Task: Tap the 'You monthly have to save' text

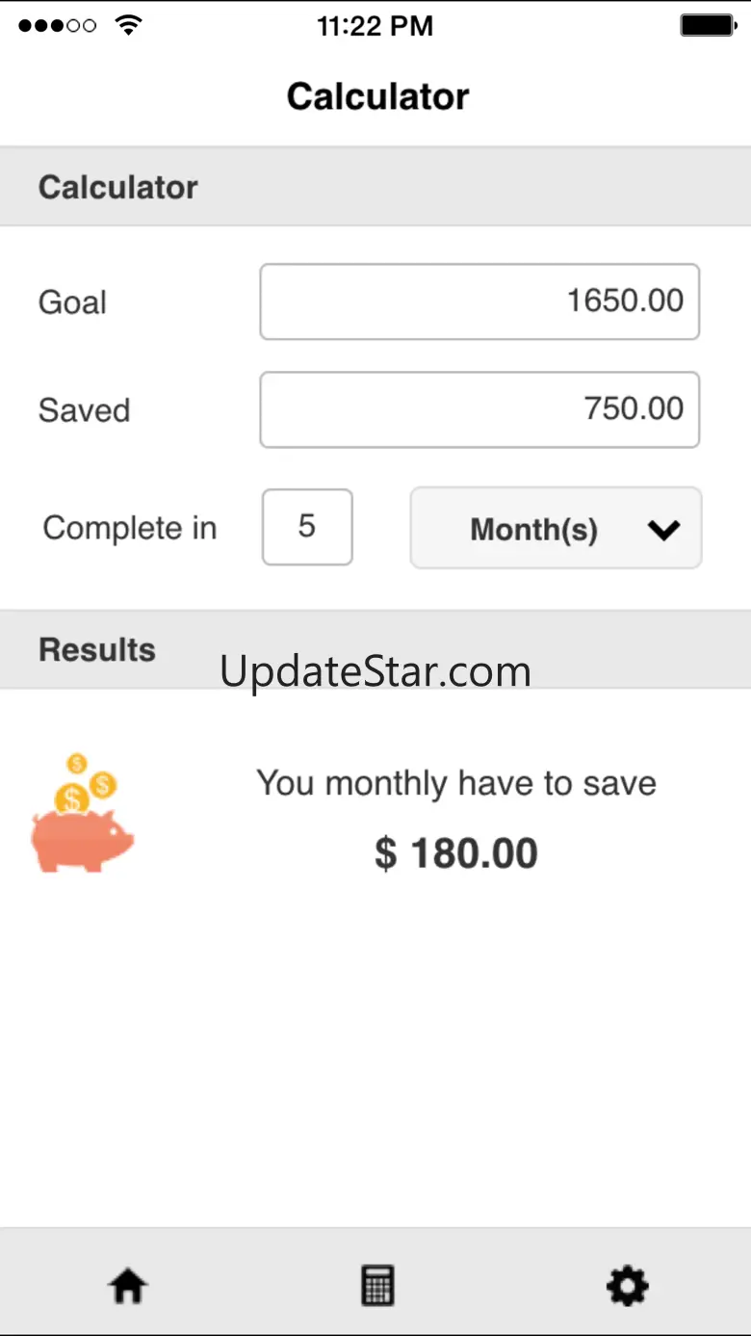Action: pos(455,783)
